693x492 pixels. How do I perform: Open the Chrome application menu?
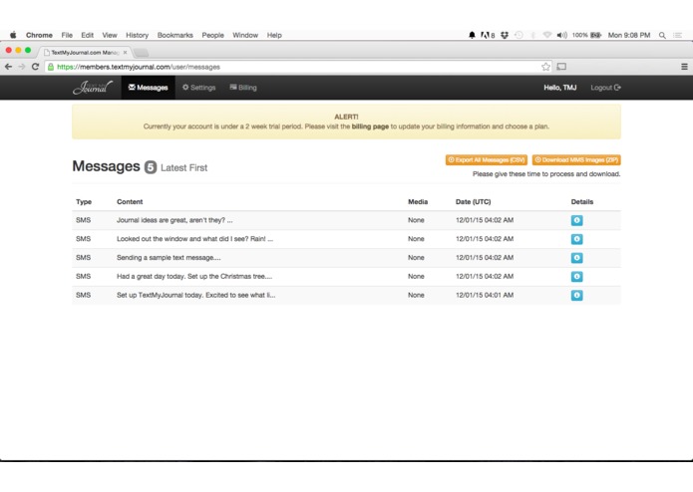point(39,35)
